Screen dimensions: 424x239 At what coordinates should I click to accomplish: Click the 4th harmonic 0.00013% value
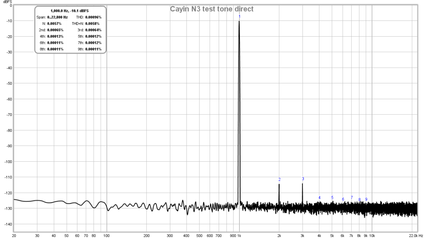(x=55, y=36)
